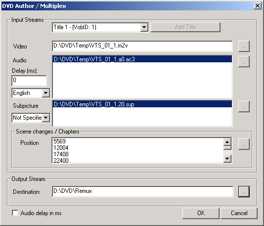The width and height of the screenshot is (264, 226).
Task: Click the browse button for Video file
Action: [244, 46]
